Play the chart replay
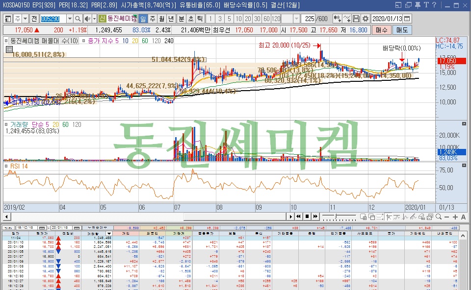 (x=290, y=217)
